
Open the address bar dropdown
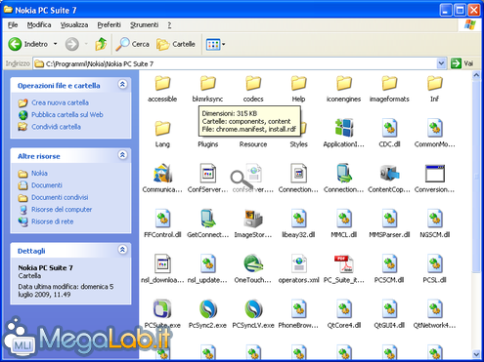(441, 63)
